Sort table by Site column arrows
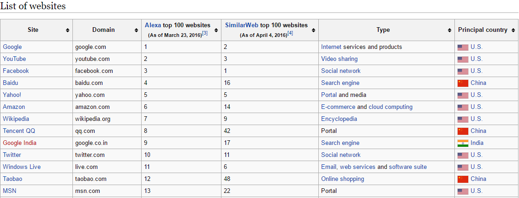 point(67,30)
